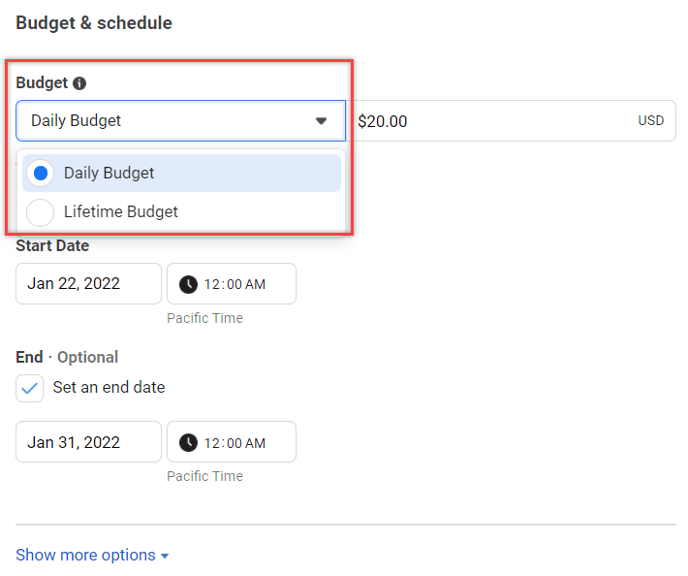Open the Daily Budget dropdown
The width and height of the screenshot is (688, 576).
181,121
